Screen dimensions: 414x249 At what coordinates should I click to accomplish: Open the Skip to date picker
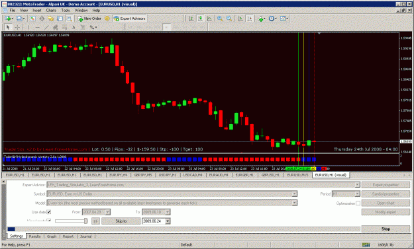point(168,221)
